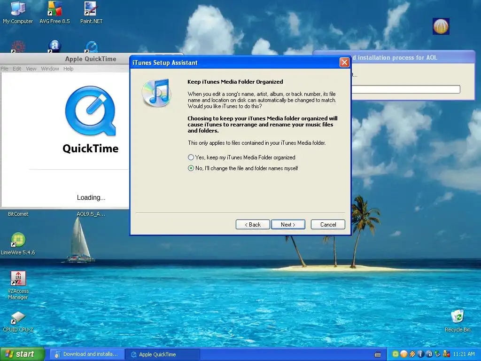Click the 11:21 AM system clock
This screenshot has width=481, height=361.
(464, 354)
